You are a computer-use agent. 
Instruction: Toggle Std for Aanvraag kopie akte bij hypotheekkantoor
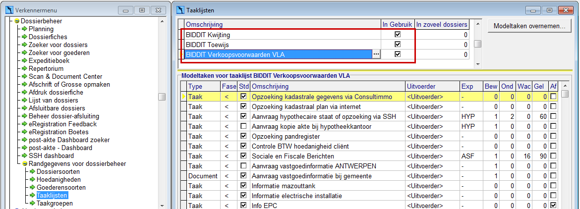click(244, 126)
